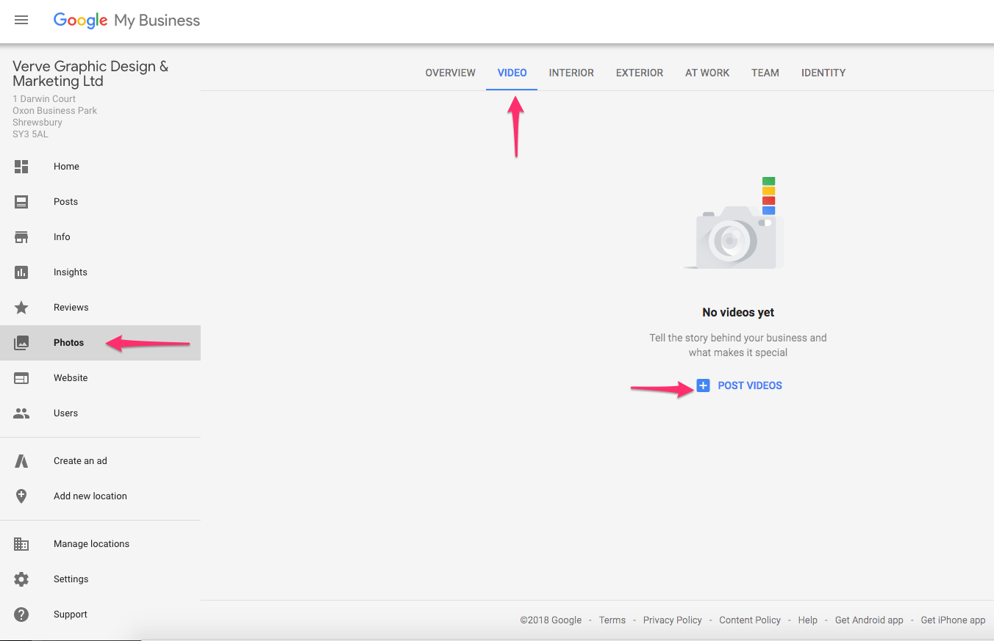Select Photos in the sidebar
This screenshot has width=994, height=641.
click(69, 343)
